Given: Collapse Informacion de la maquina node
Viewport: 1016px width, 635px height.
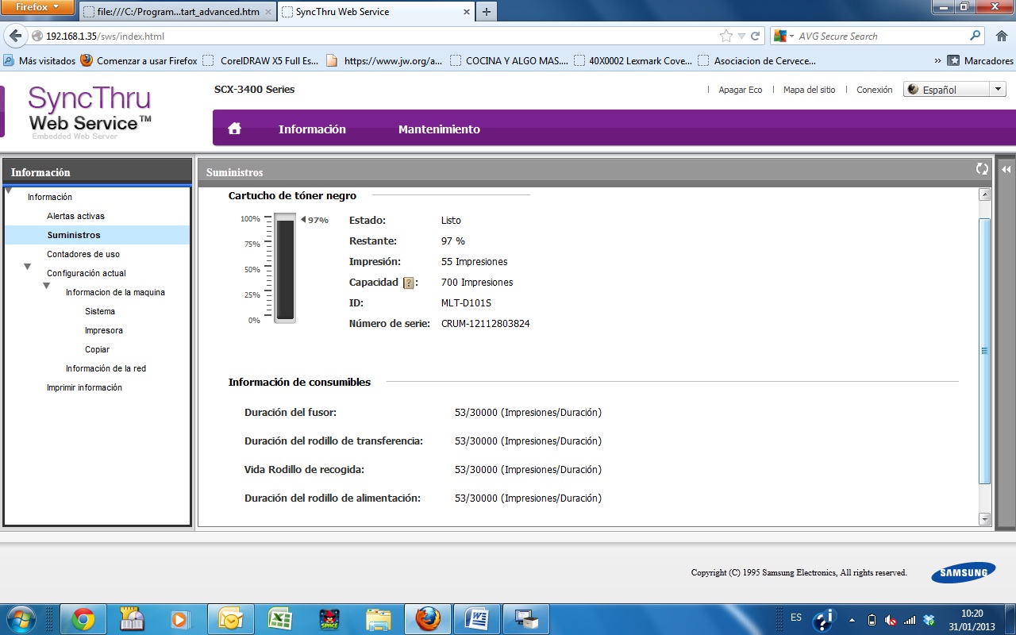Looking at the screenshot, I should click(x=47, y=286).
